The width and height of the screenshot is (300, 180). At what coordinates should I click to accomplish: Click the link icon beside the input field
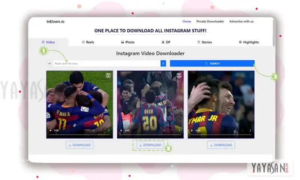click(49, 63)
